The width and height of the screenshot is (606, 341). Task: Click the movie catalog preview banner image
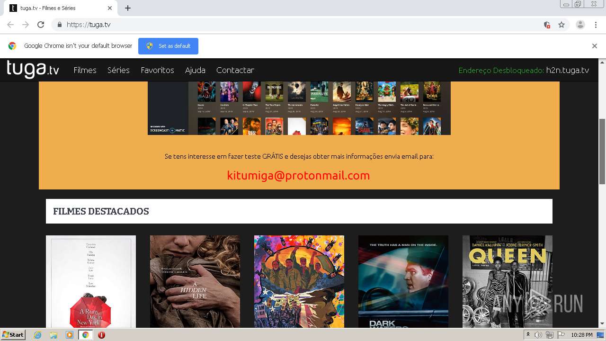pyautogui.click(x=299, y=108)
